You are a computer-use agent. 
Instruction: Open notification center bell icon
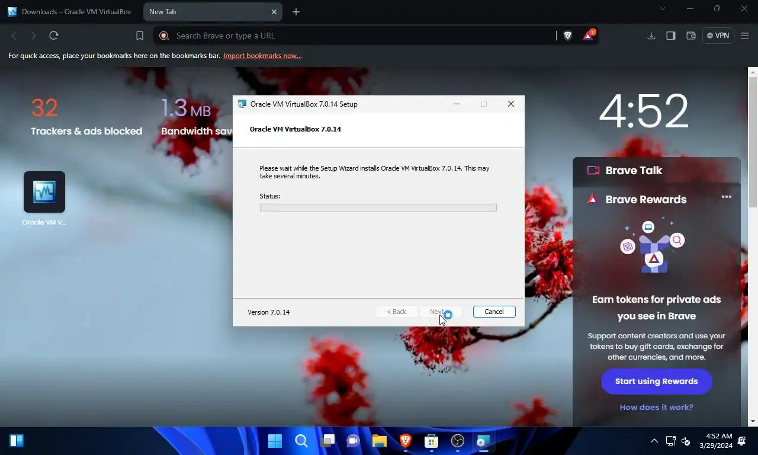point(742,441)
